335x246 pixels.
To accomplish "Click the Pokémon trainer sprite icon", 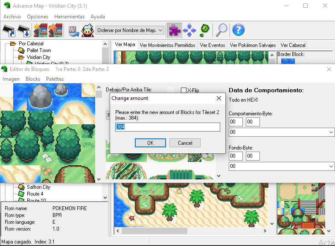I will (87, 30).
